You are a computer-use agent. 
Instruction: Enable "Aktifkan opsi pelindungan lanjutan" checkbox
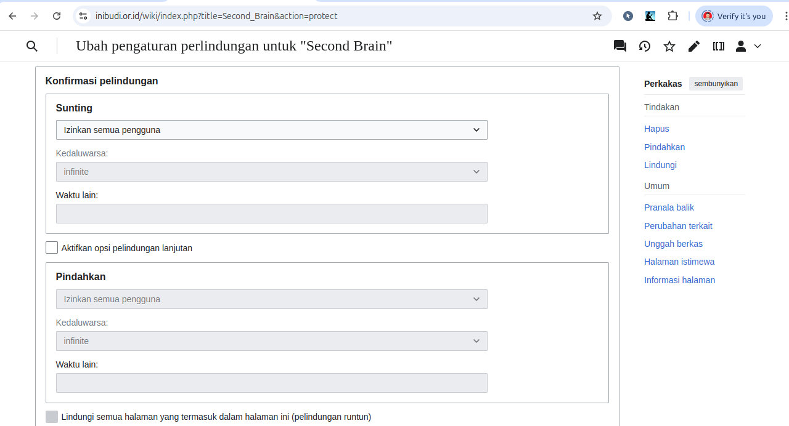pos(52,248)
